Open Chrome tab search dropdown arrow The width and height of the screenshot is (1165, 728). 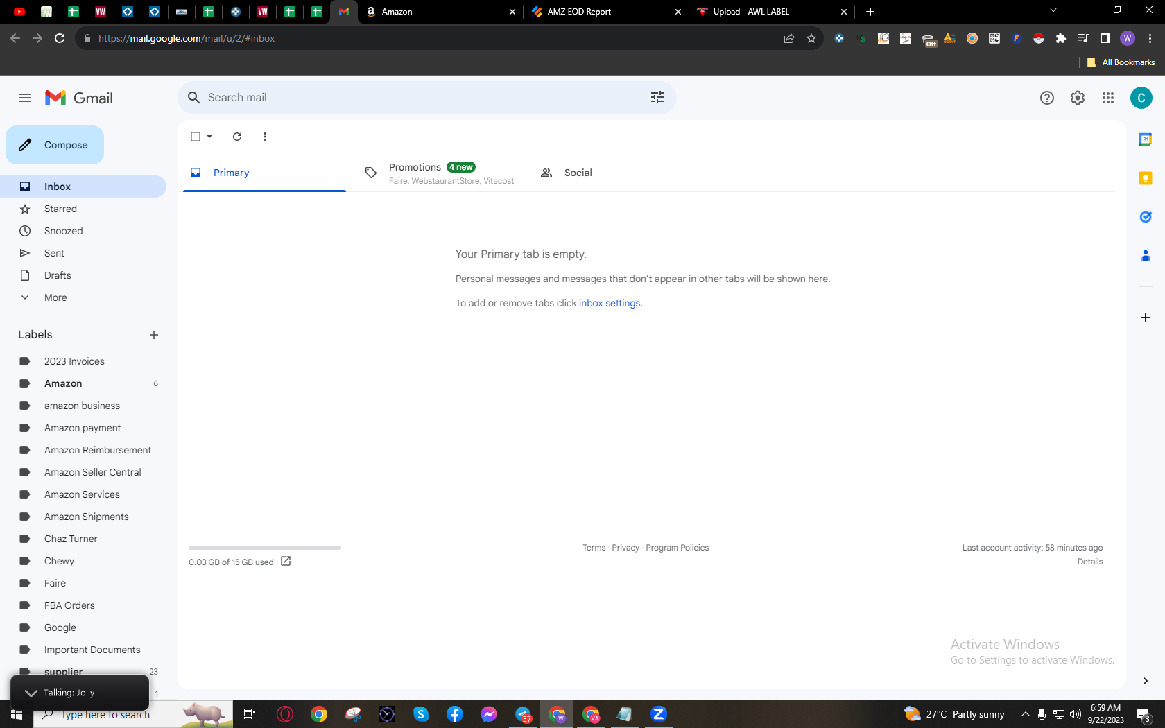(1053, 10)
